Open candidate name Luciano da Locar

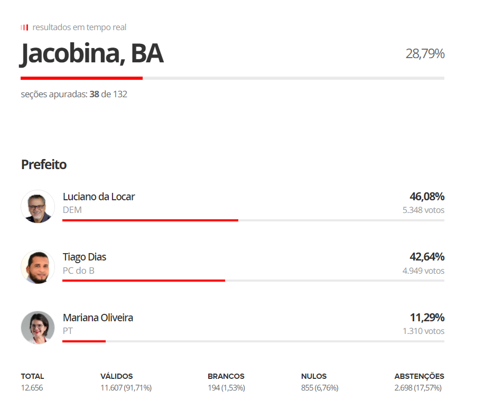[x=99, y=197]
